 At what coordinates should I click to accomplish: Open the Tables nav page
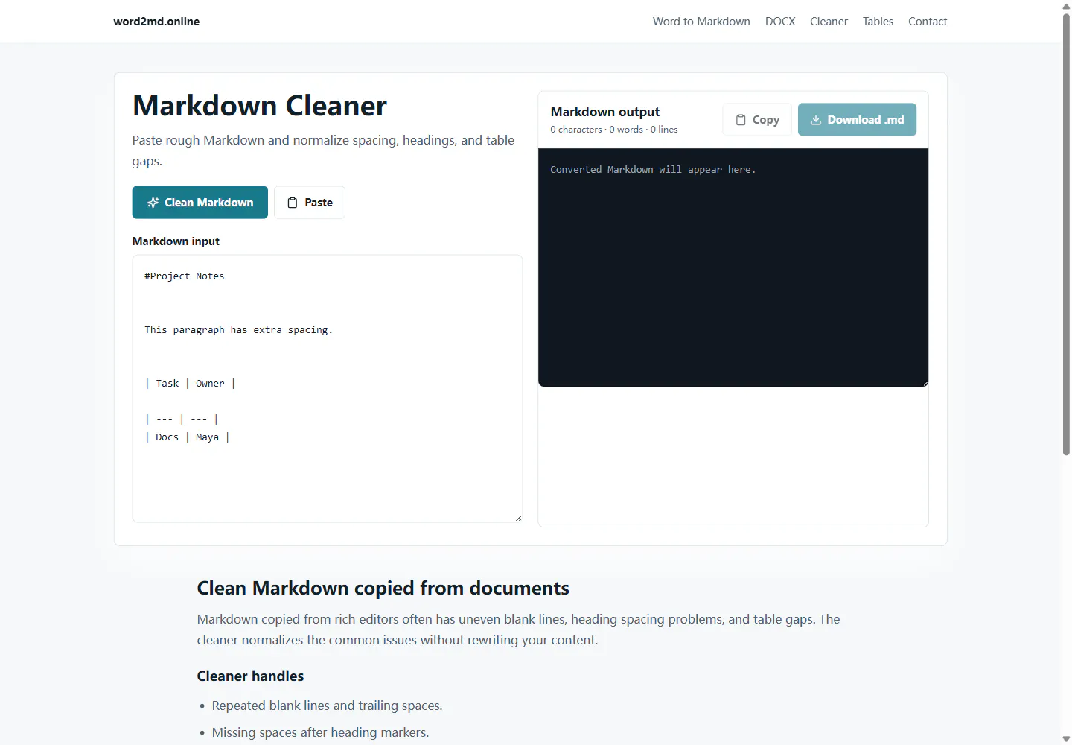878,22
